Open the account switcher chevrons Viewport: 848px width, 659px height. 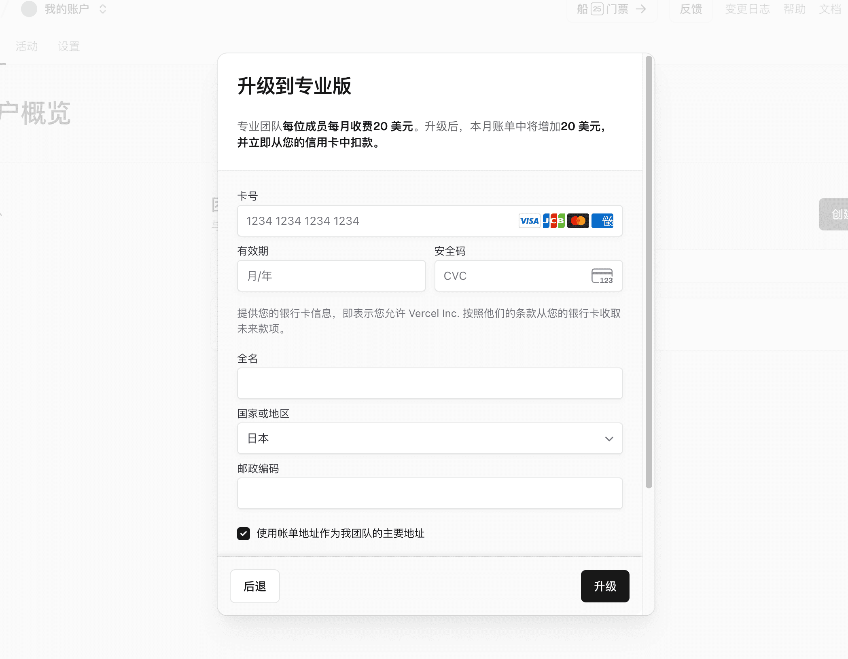[x=103, y=9]
